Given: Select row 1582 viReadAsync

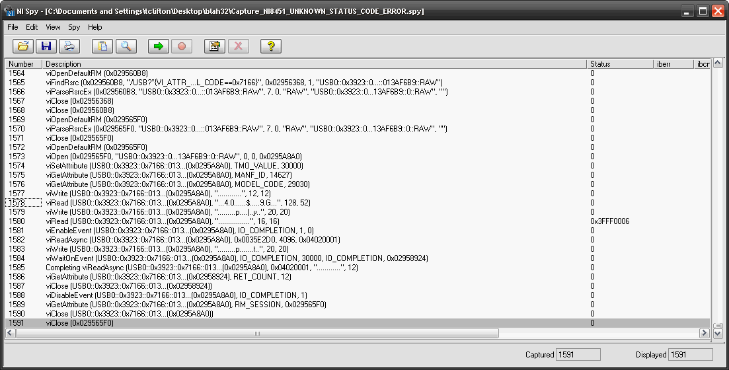Looking at the screenshot, I should (x=358, y=240).
